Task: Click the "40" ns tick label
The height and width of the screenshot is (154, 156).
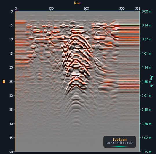Action: coord(11,124)
